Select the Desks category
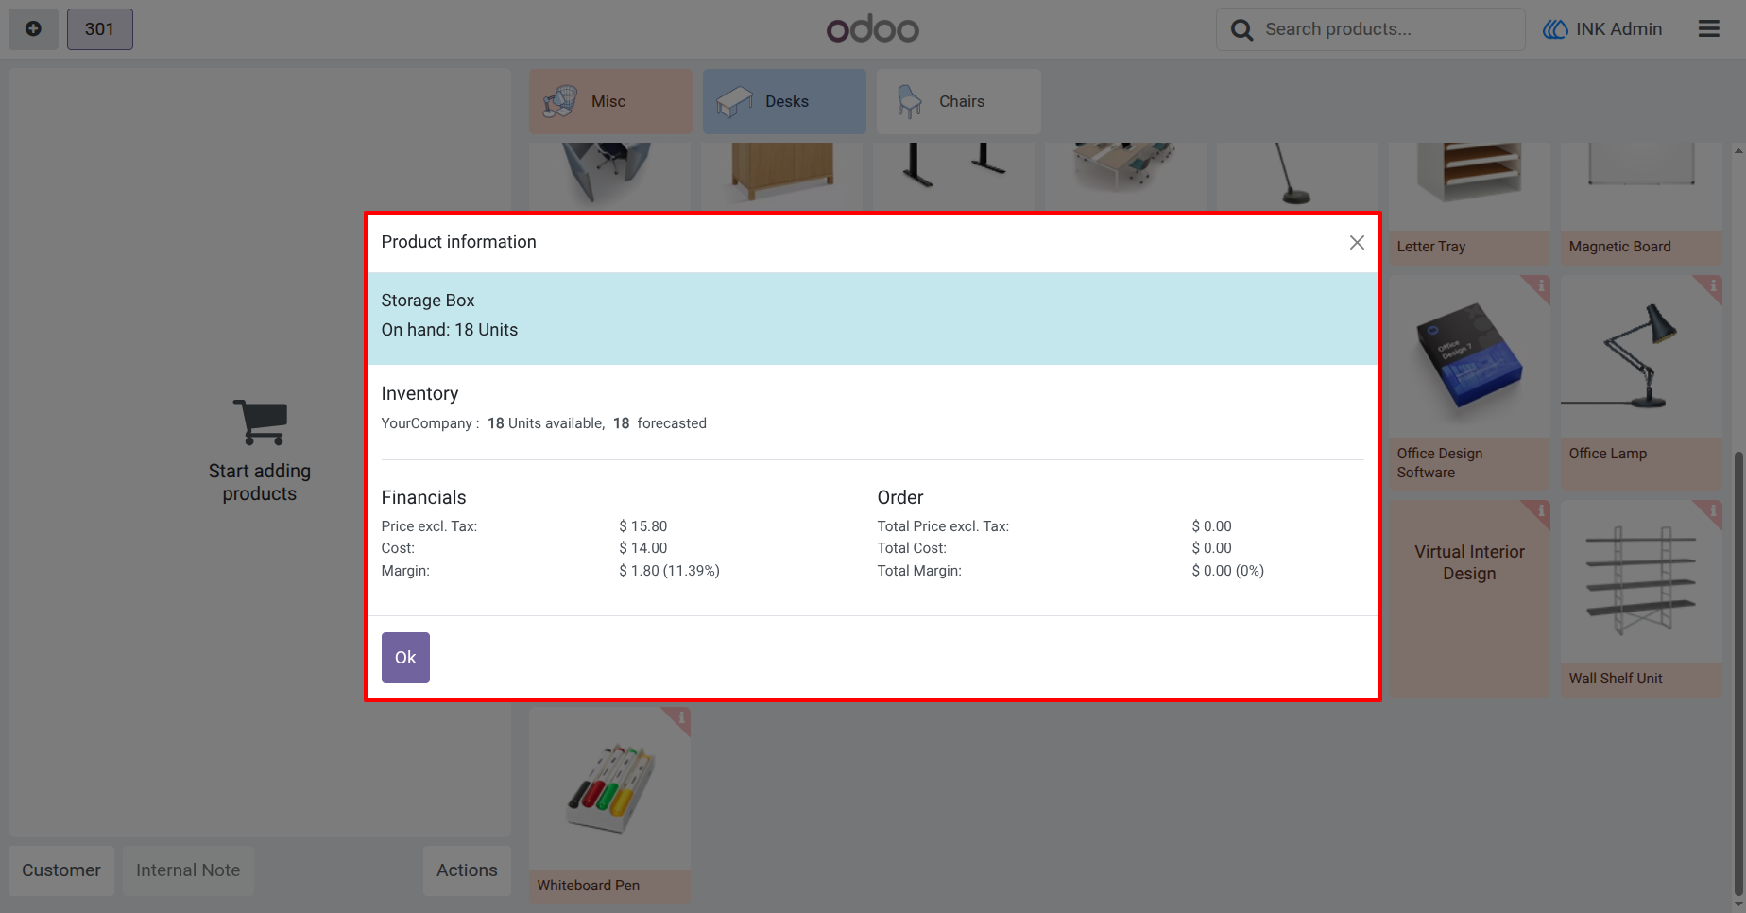The height and width of the screenshot is (913, 1746). (784, 101)
